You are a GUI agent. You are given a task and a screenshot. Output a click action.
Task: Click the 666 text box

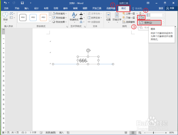(x=88, y=60)
